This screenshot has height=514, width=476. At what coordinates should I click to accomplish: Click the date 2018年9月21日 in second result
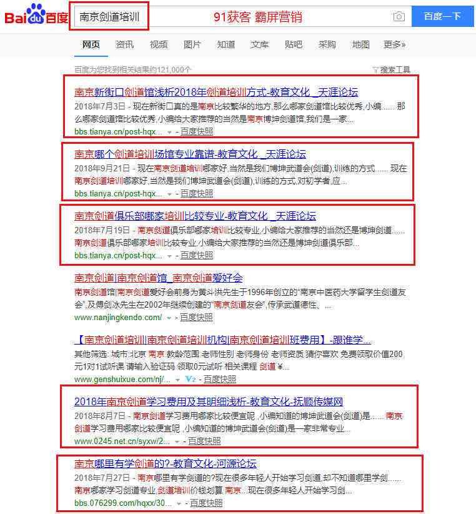(x=102, y=168)
